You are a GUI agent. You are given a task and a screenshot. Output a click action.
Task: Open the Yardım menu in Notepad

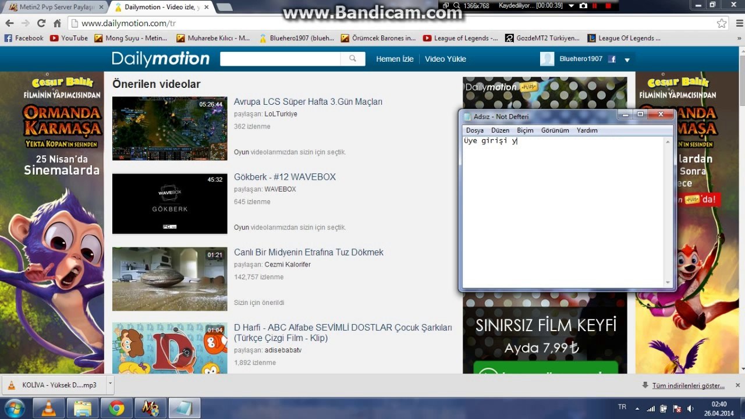[587, 130]
